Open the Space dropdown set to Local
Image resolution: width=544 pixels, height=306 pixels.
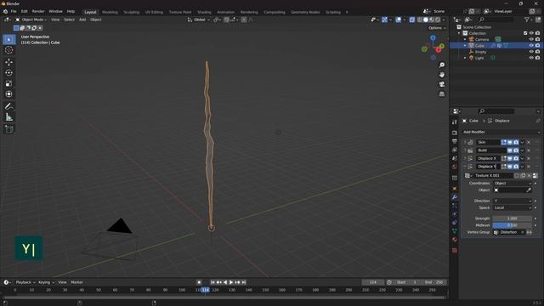513,207
